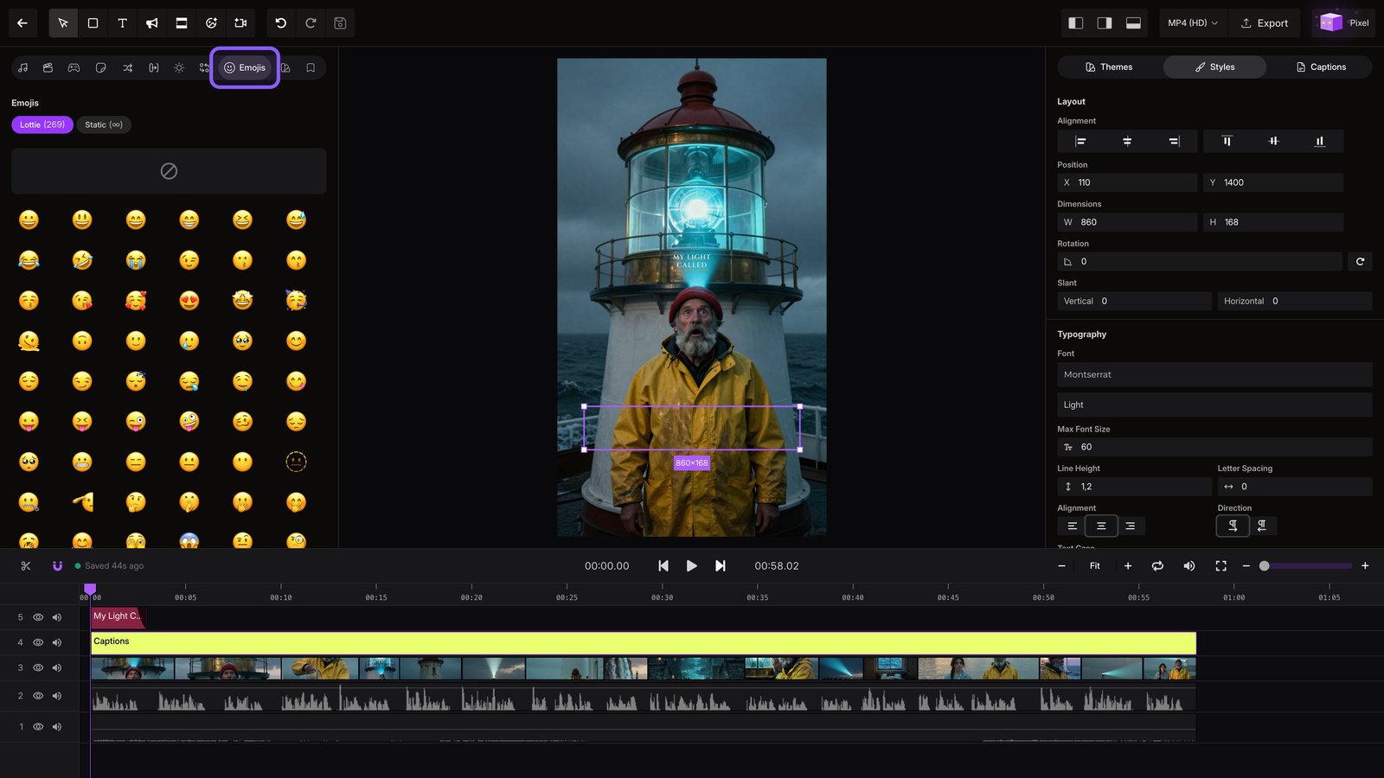Select the Static emoji filter
This screenshot has width=1384, height=778.
[x=104, y=124]
